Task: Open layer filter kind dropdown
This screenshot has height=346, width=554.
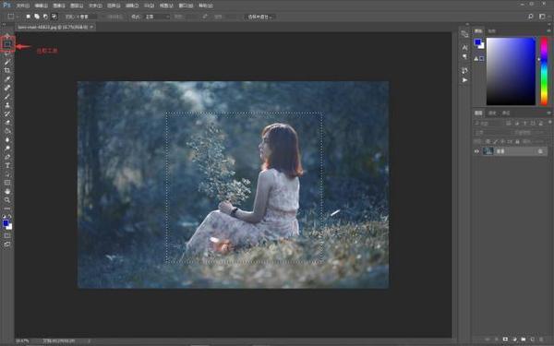Action: [x=489, y=124]
